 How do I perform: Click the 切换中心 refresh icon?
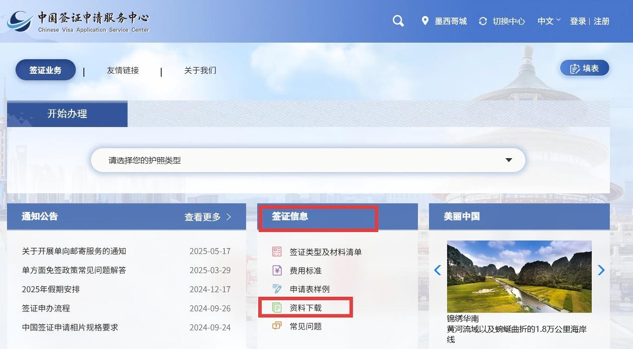coord(483,21)
